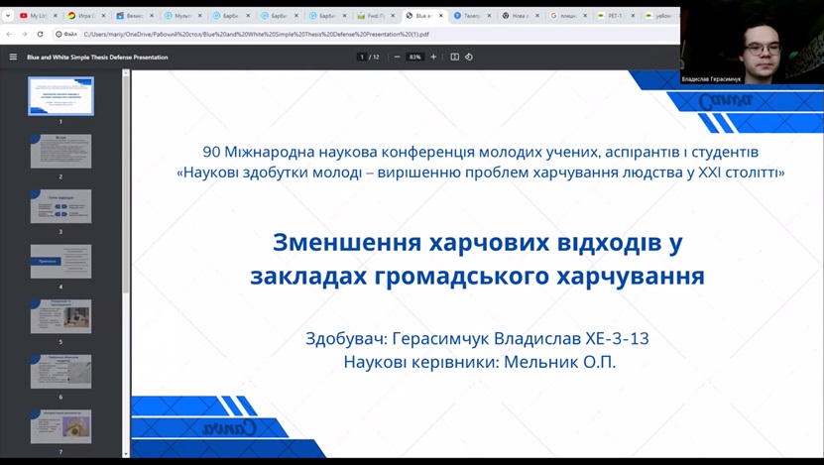
Task: Select page 3 thumbnail in the sidebar
Action: pos(60,206)
